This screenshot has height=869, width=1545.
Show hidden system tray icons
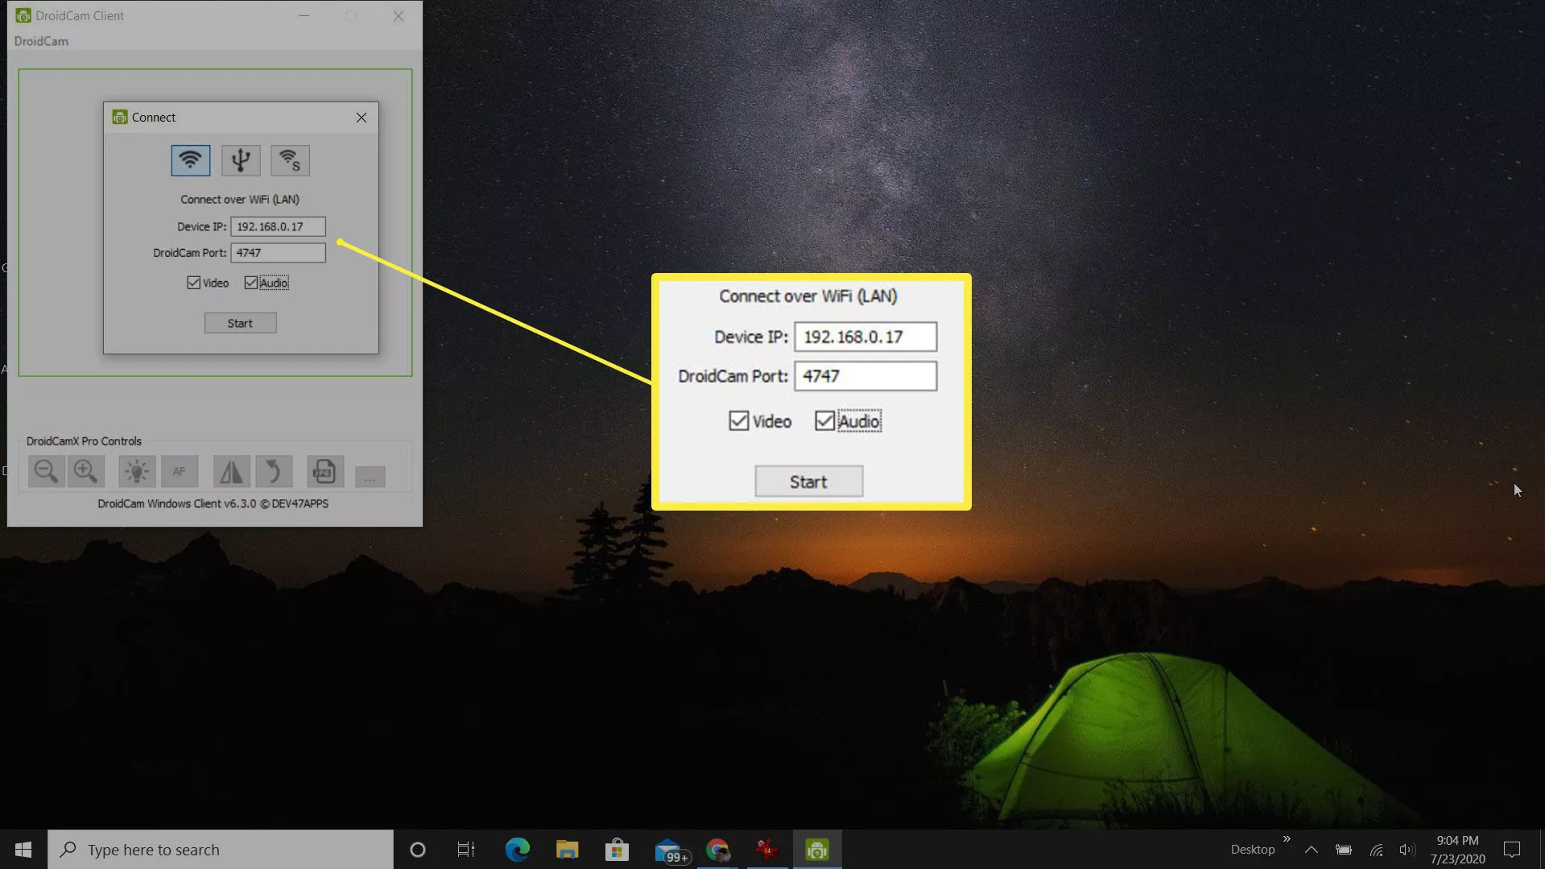click(1312, 850)
